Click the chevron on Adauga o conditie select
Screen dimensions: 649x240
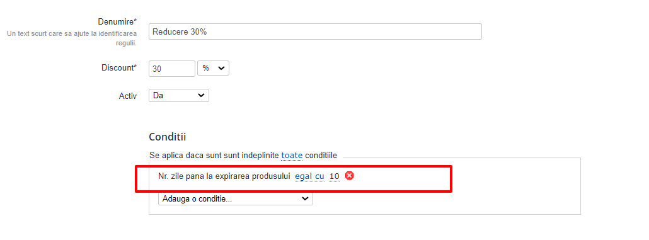click(305, 198)
